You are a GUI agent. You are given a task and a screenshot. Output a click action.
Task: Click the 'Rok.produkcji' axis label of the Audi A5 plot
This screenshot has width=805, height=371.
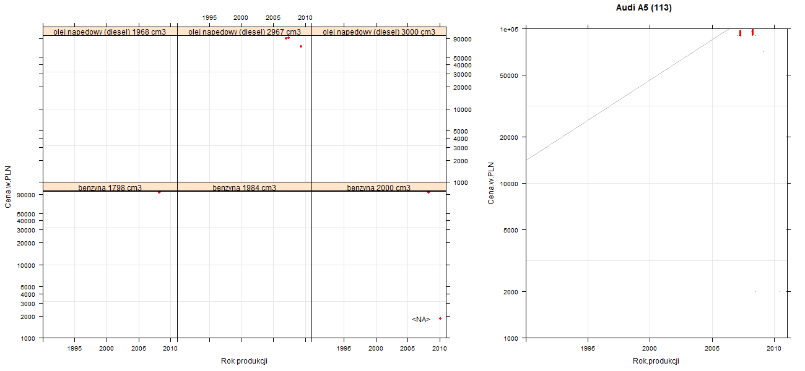[656, 361]
